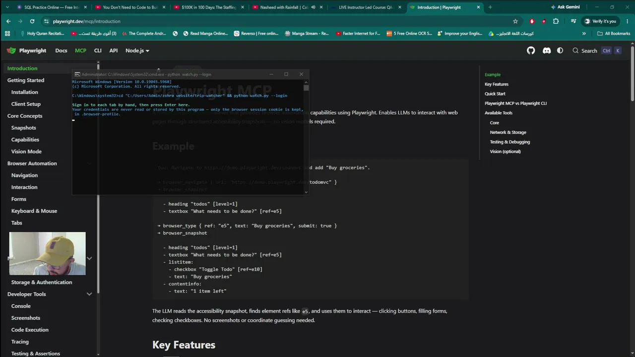Open the Docs navbar item
Screen dimensions: 635x357
click(61, 51)
